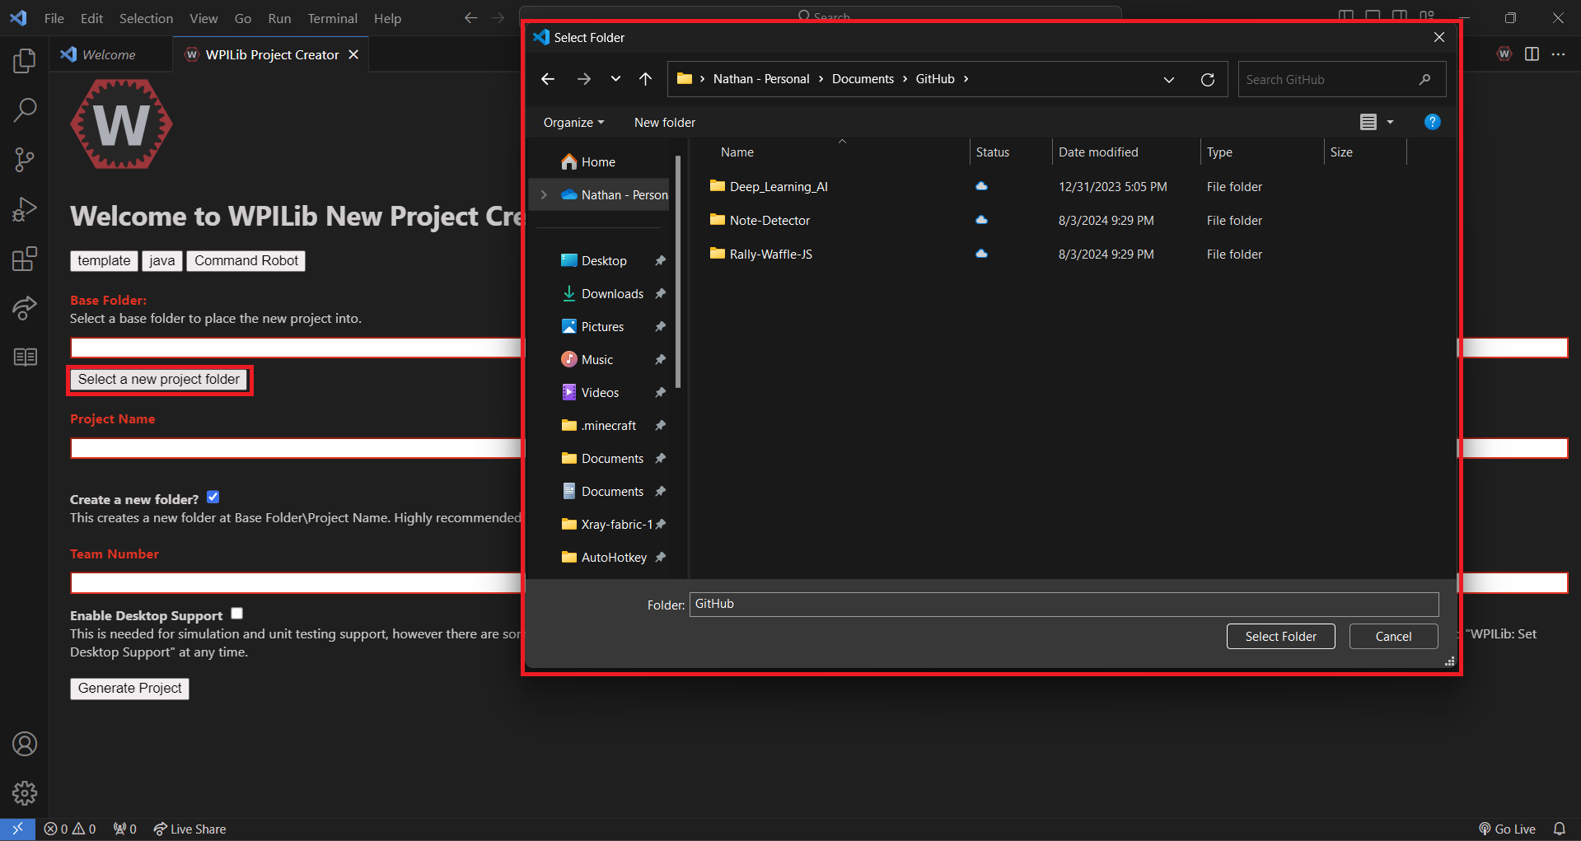The width and height of the screenshot is (1581, 841).
Task: Open Downloads in the navigation pane
Action: tap(612, 293)
